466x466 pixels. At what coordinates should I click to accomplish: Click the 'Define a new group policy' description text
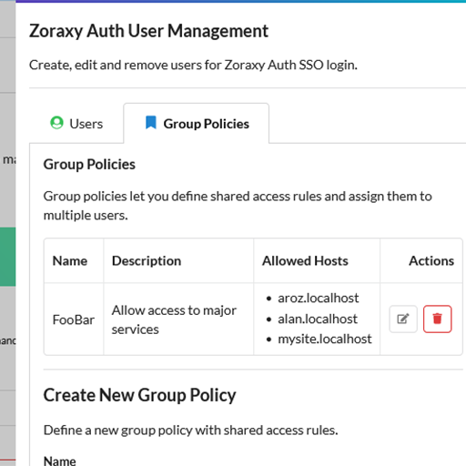tap(190, 431)
